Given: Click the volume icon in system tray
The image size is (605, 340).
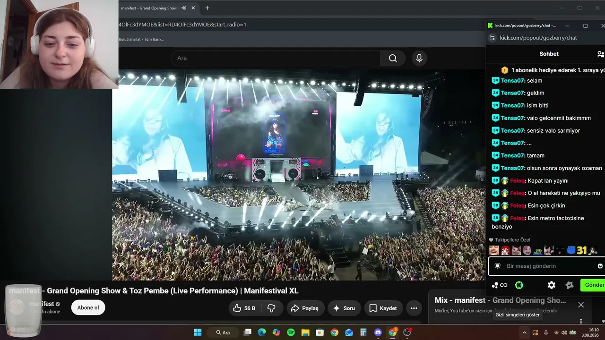Looking at the screenshot, I should point(564,332).
